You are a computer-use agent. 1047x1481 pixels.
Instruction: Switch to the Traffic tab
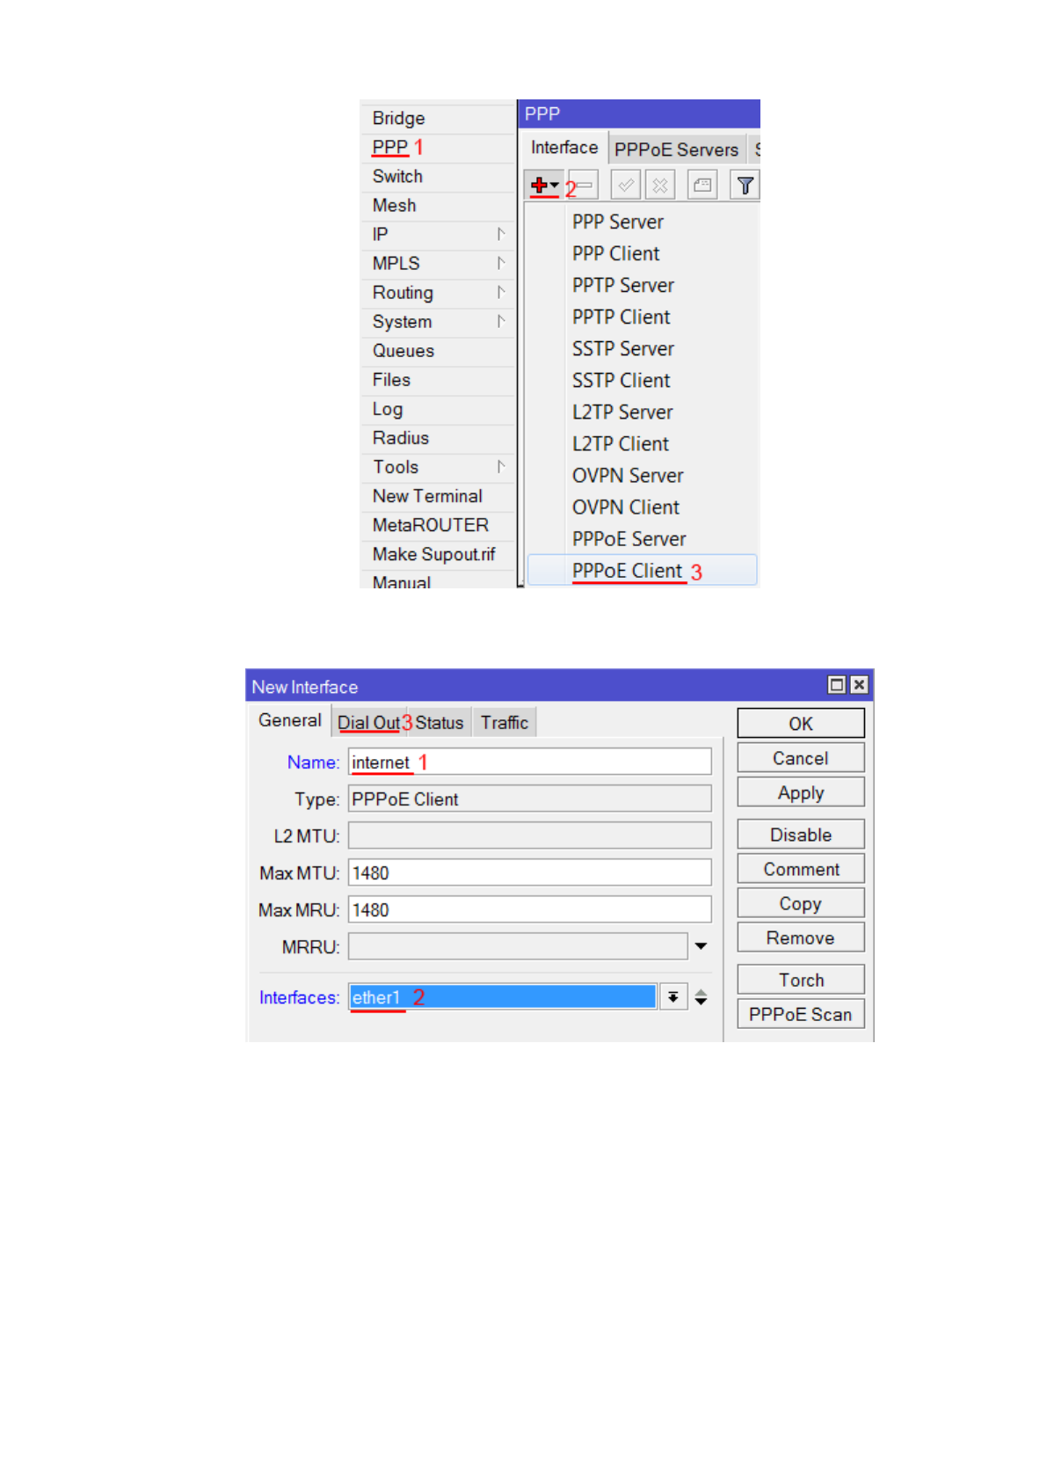tap(504, 722)
